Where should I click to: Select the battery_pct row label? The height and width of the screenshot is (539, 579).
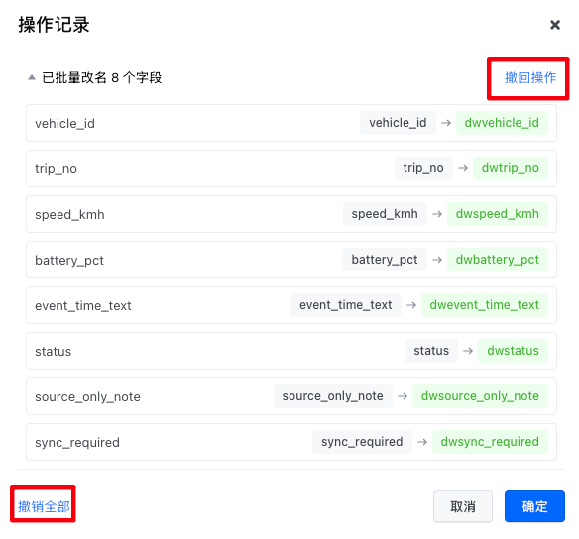point(69,261)
